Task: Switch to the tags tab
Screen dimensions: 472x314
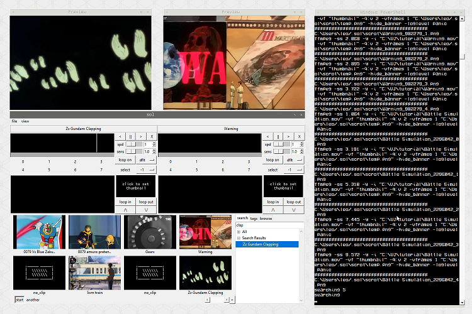Action: [x=254, y=219]
